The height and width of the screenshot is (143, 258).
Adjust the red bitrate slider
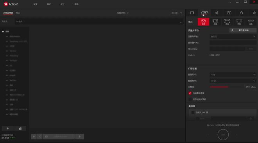pos(228,87)
